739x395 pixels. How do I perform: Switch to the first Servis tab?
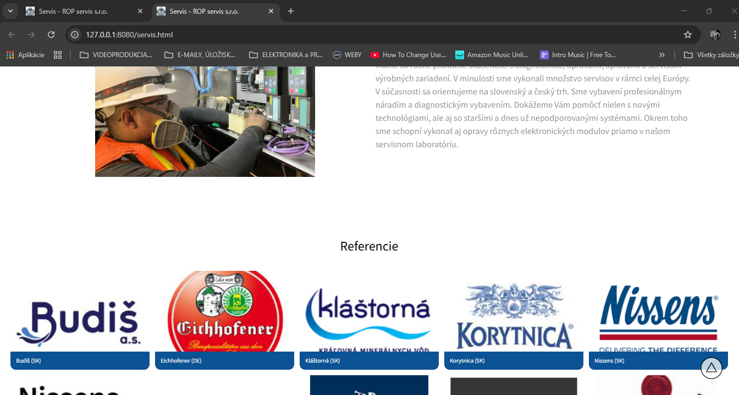[x=77, y=11]
